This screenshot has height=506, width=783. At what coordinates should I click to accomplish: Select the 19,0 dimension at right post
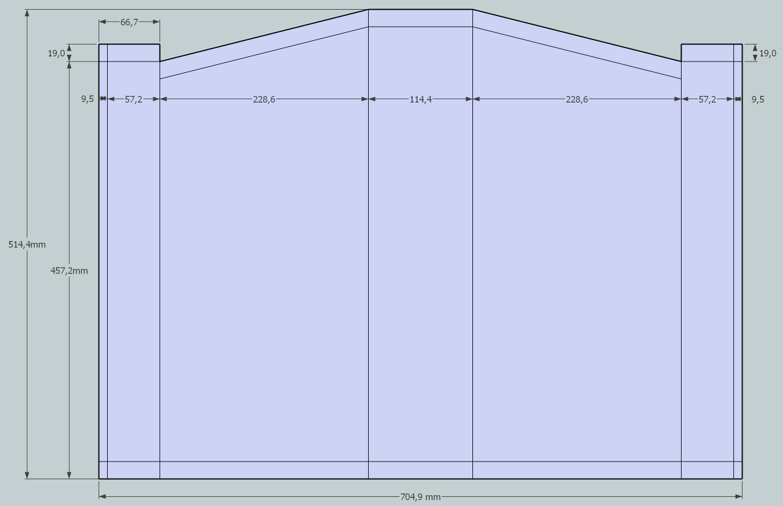click(768, 53)
